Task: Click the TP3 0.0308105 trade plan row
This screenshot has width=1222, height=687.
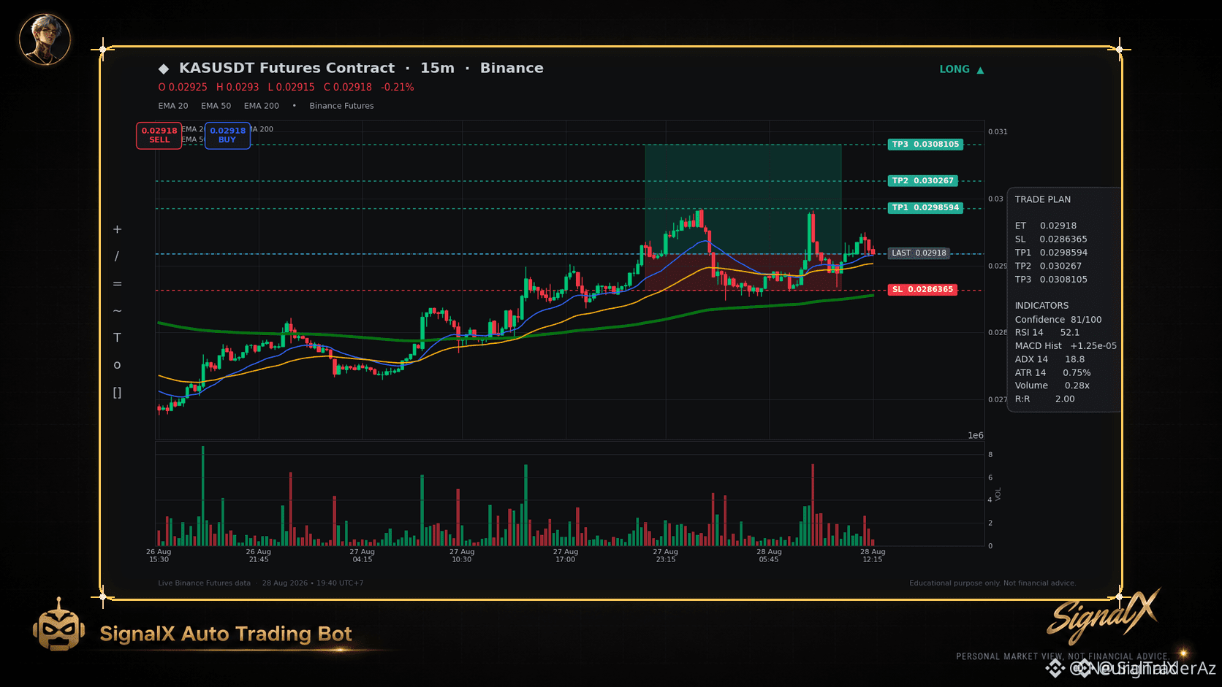Action: coord(1051,280)
